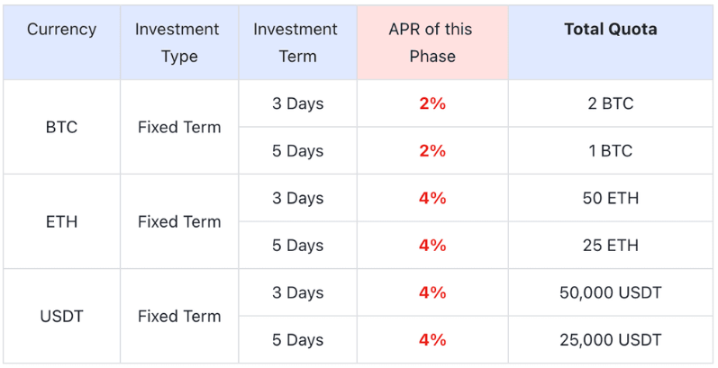Screen dimensions: 718x368
Task: Select the 25,000 USDT quota cell
Action: pos(610,340)
